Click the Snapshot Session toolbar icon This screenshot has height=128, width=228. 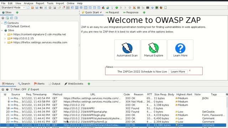tap(41, 7)
